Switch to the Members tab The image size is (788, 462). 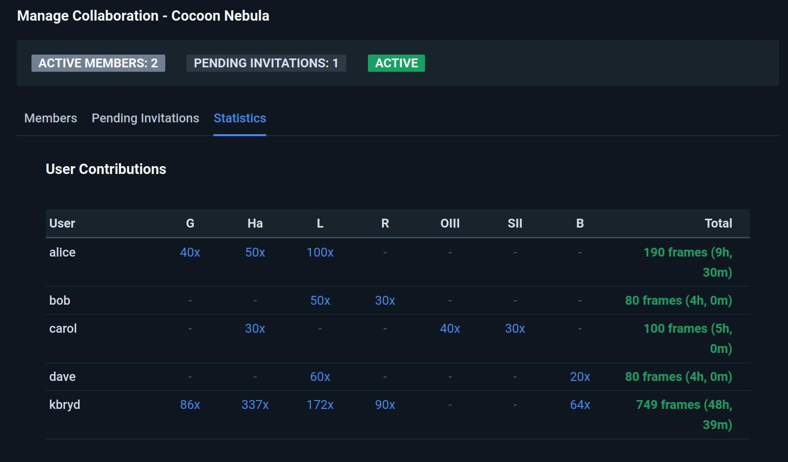coord(51,118)
